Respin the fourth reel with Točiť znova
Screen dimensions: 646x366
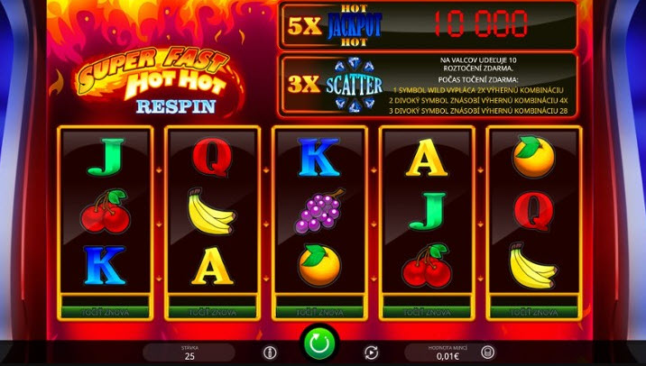pos(427,312)
